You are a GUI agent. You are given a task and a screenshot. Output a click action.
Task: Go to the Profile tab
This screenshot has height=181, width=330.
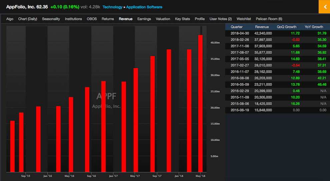[x=200, y=19]
